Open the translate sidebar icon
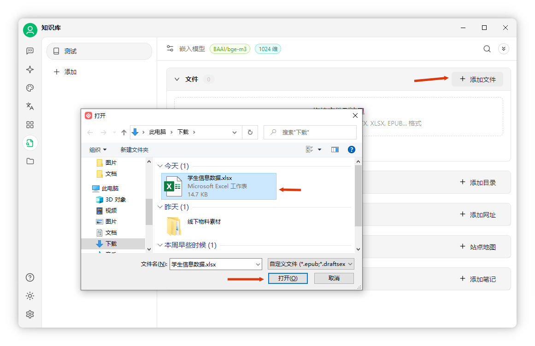535x346 pixels. point(30,106)
